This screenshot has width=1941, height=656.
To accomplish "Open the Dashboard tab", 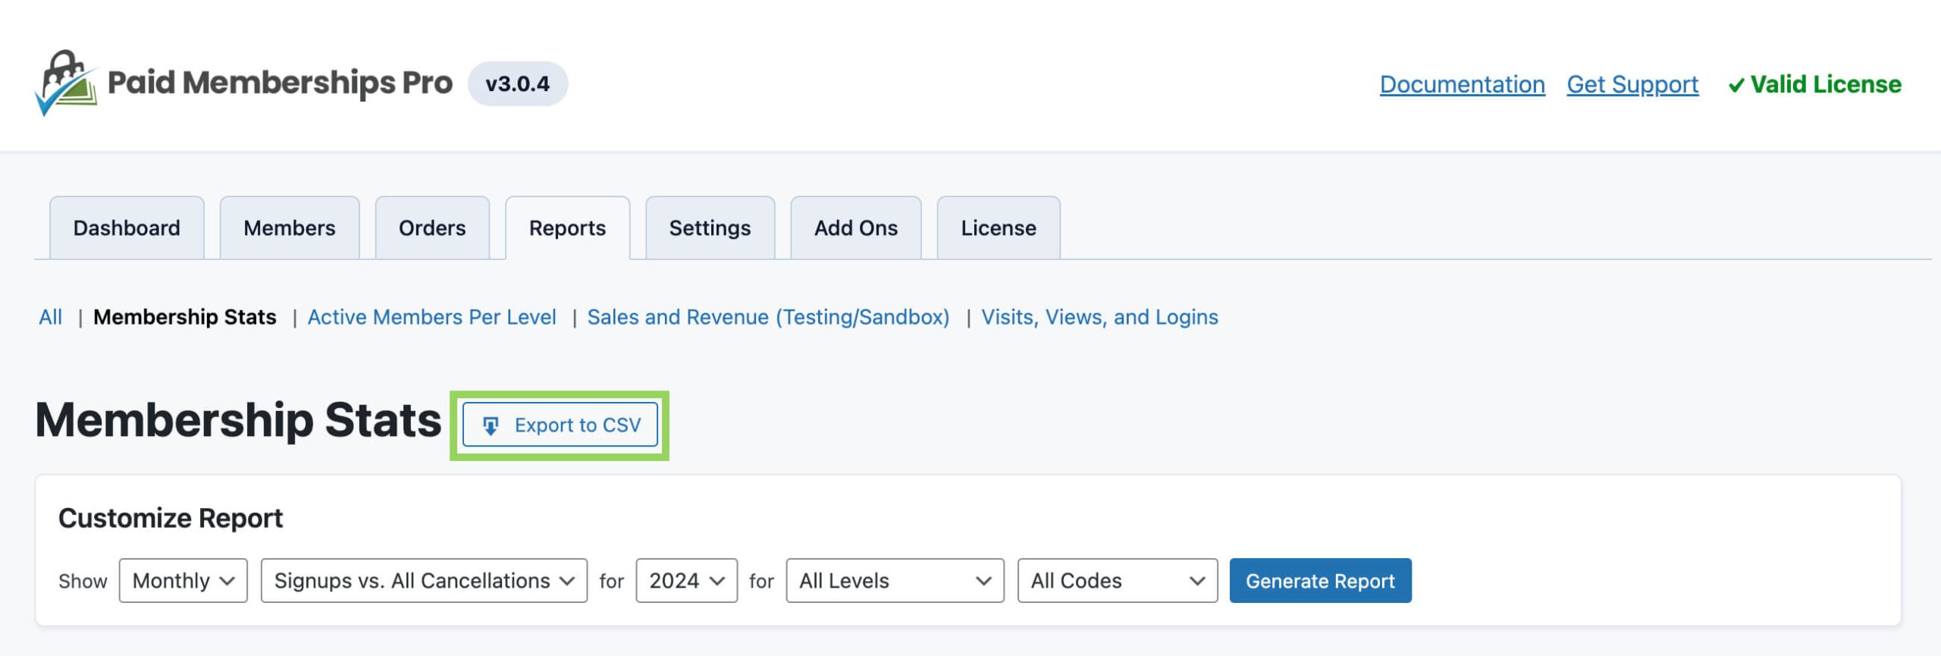I will tap(127, 228).
